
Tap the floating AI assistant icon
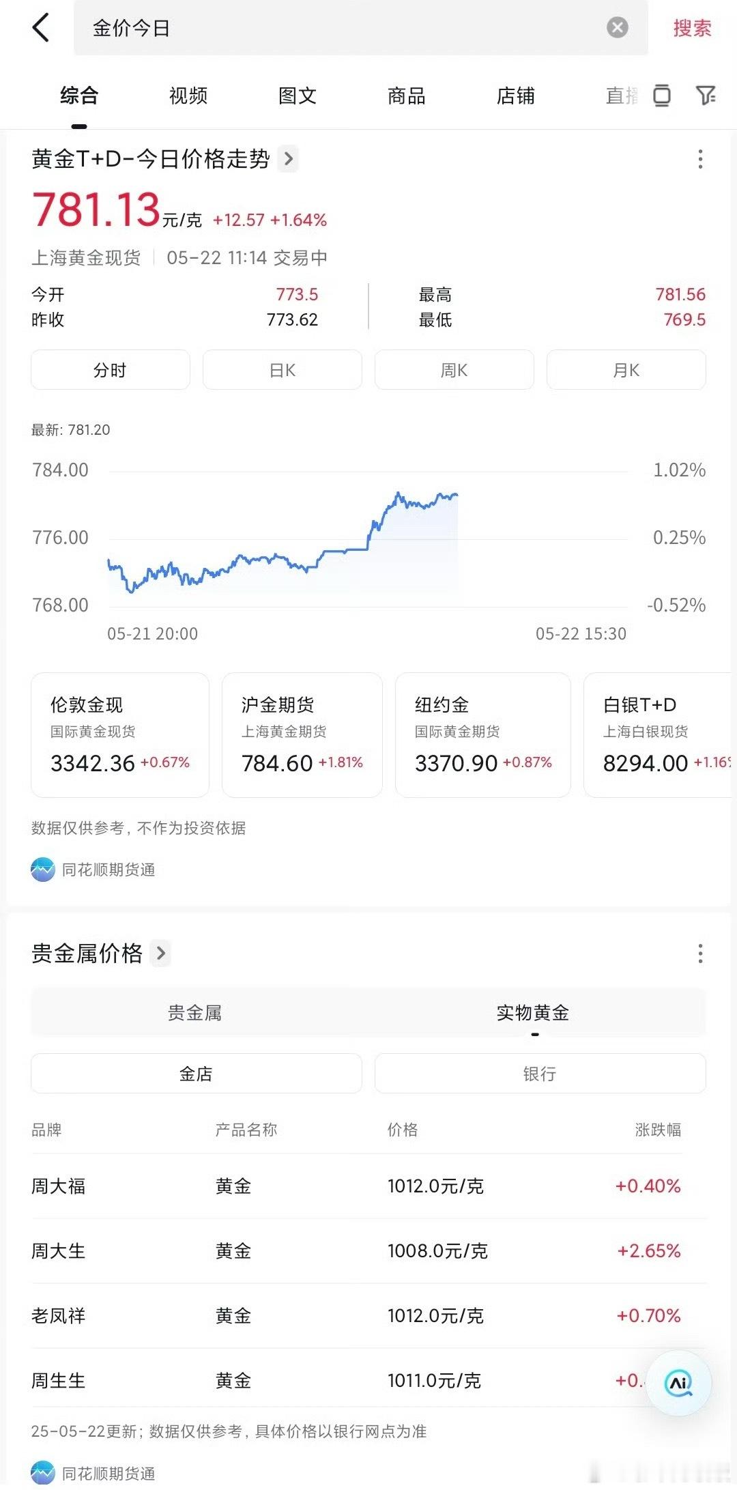point(678,1383)
